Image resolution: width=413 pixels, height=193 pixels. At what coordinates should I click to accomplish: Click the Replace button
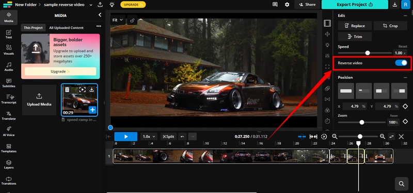click(x=355, y=26)
